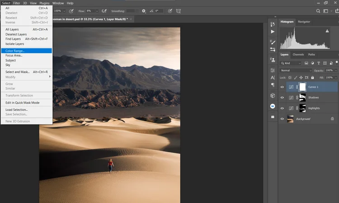The width and height of the screenshot is (339, 203).
Task: Toggle visibility of the Shadows layer
Action: point(282,98)
